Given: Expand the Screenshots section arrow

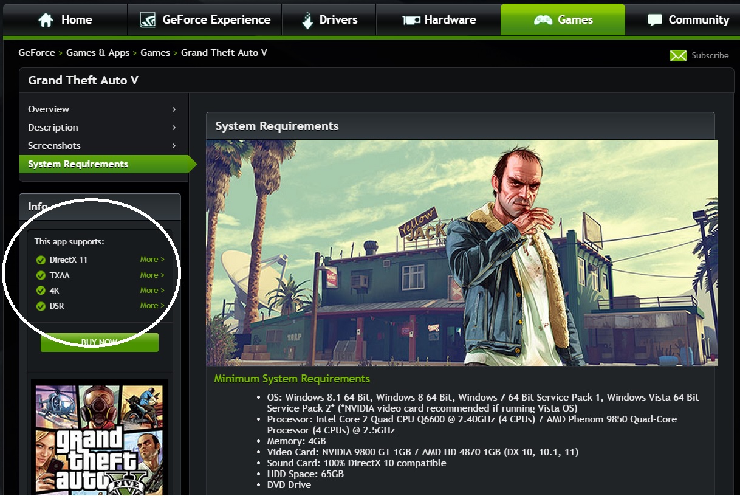Looking at the screenshot, I should 174,146.
